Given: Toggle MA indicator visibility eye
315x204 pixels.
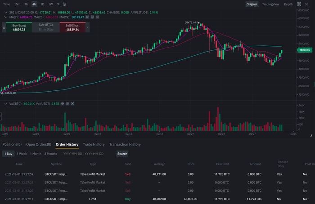Looking at the screenshot, I should (87, 17).
